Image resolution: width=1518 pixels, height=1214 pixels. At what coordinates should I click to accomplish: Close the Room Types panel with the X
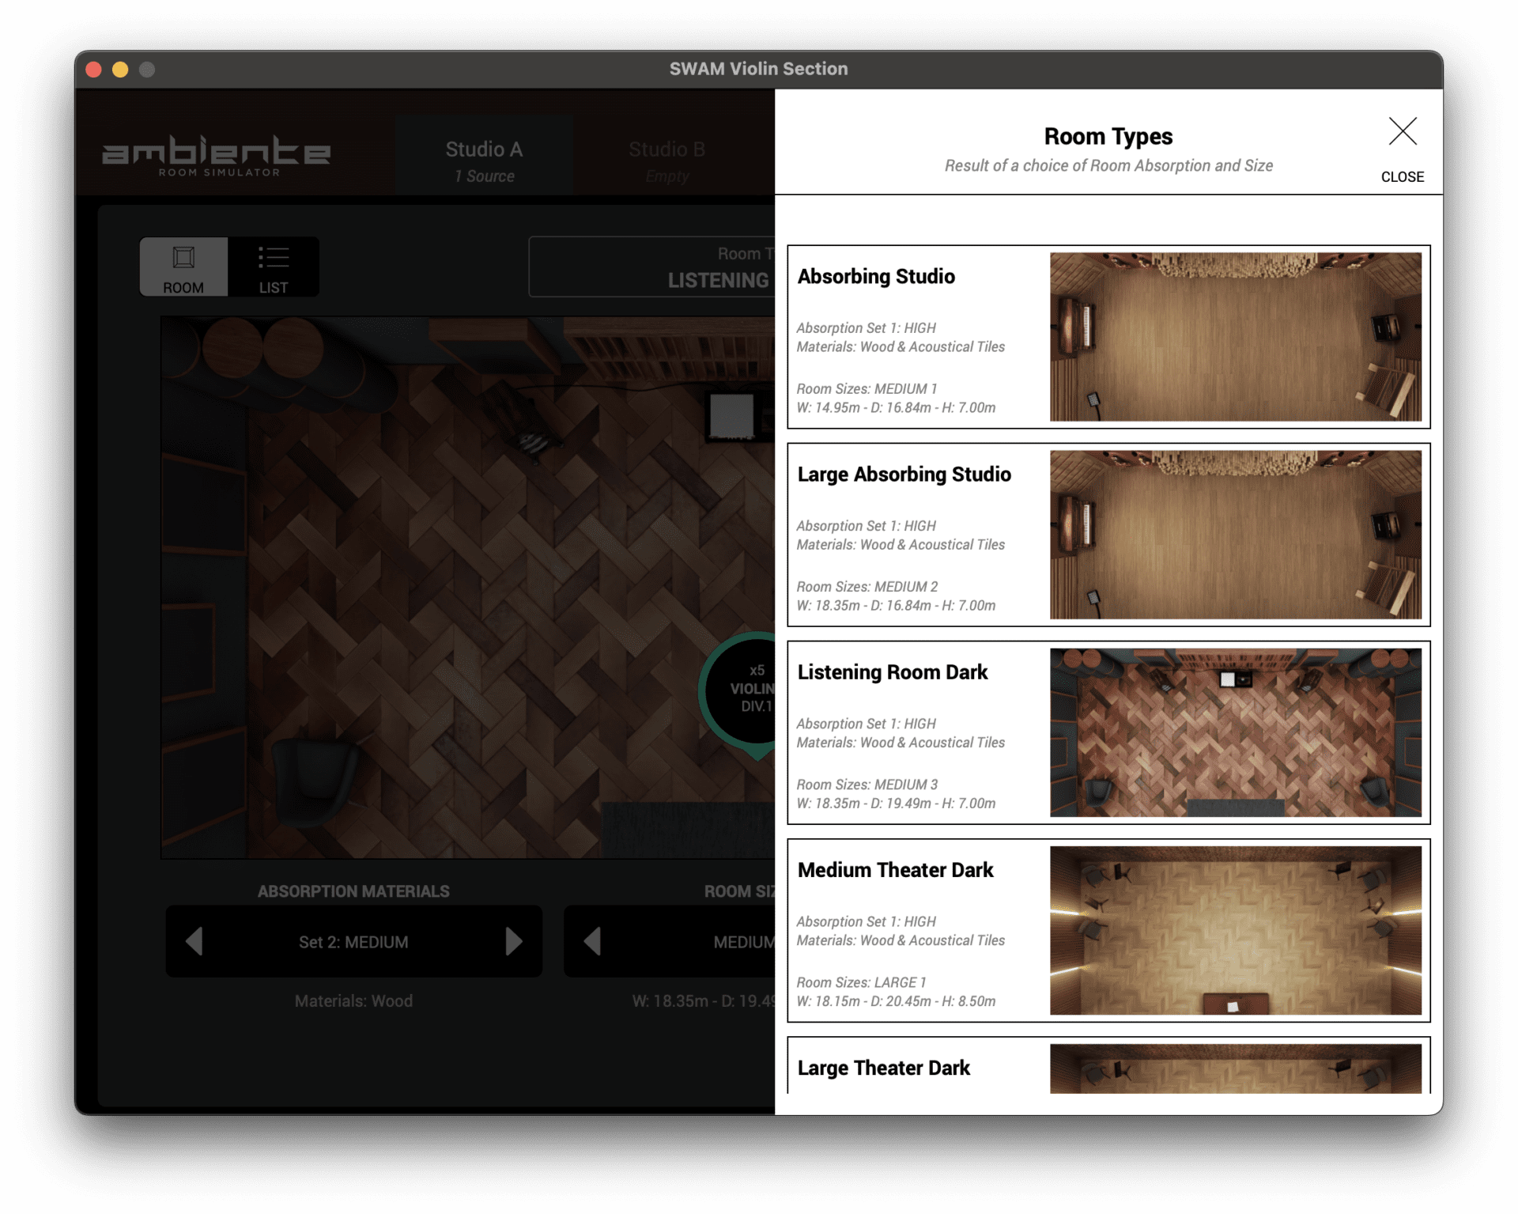[1403, 133]
